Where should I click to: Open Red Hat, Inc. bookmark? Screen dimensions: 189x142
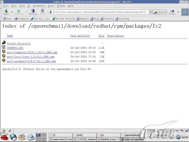(x=40, y=19)
